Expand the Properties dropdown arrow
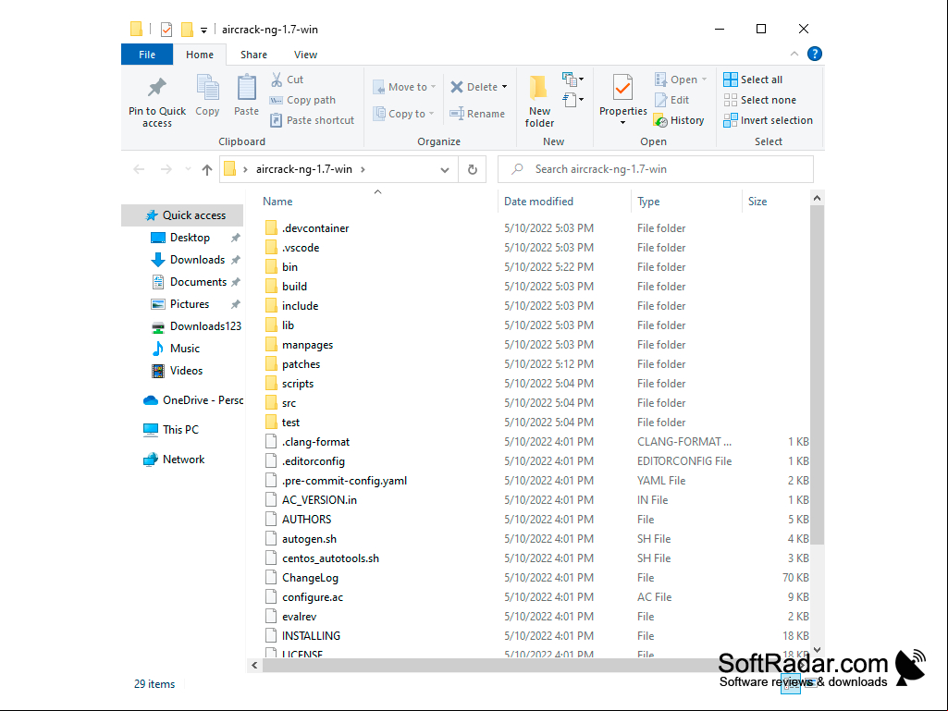Screen dimensions: 948x711 pos(622,123)
